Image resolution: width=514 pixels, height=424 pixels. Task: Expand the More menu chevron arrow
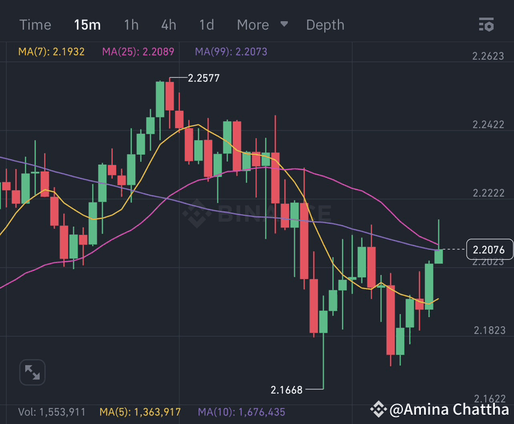pos(284,25)
